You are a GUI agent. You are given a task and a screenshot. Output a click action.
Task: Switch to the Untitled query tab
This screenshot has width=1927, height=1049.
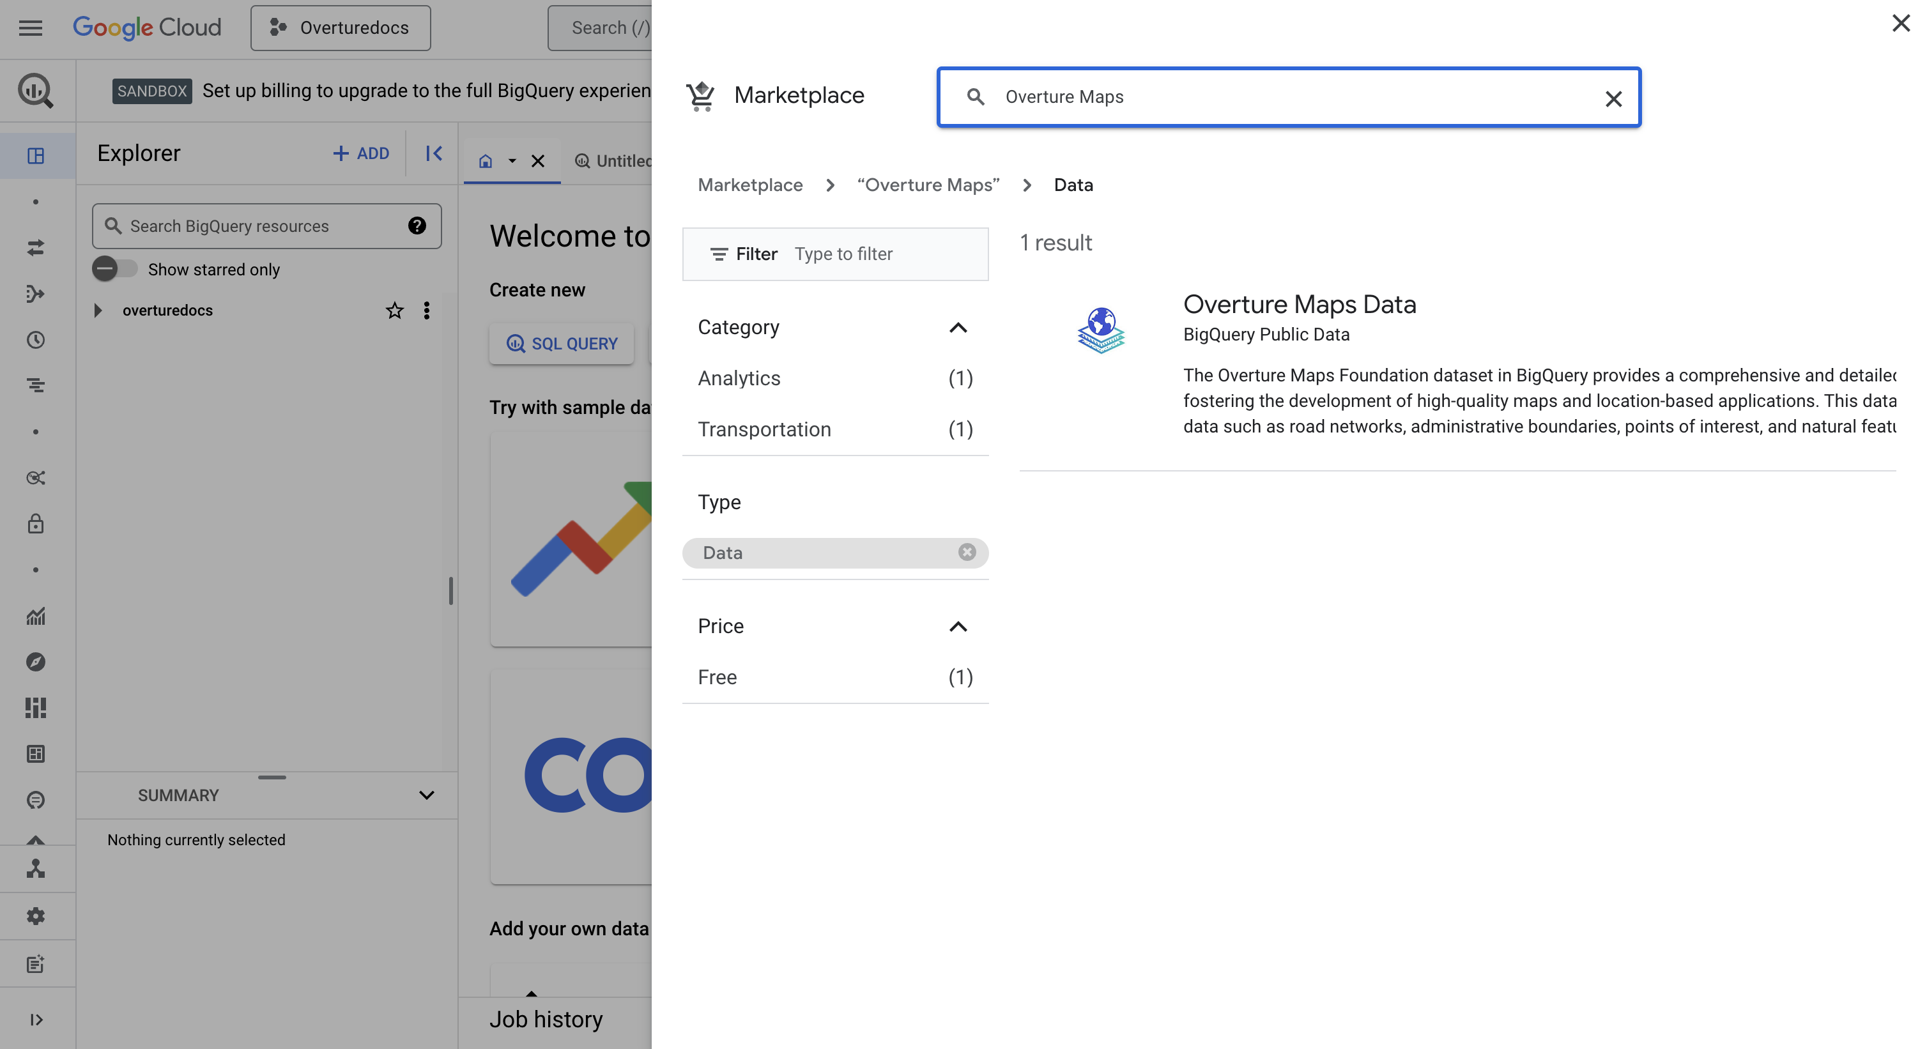pos(612,161)
